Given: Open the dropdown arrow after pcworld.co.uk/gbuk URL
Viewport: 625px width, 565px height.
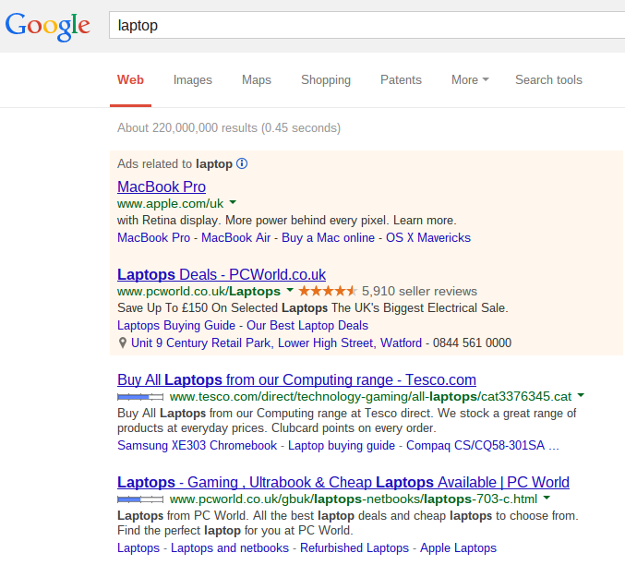Looking at the screenshot, I should click(x=547, y=498).
